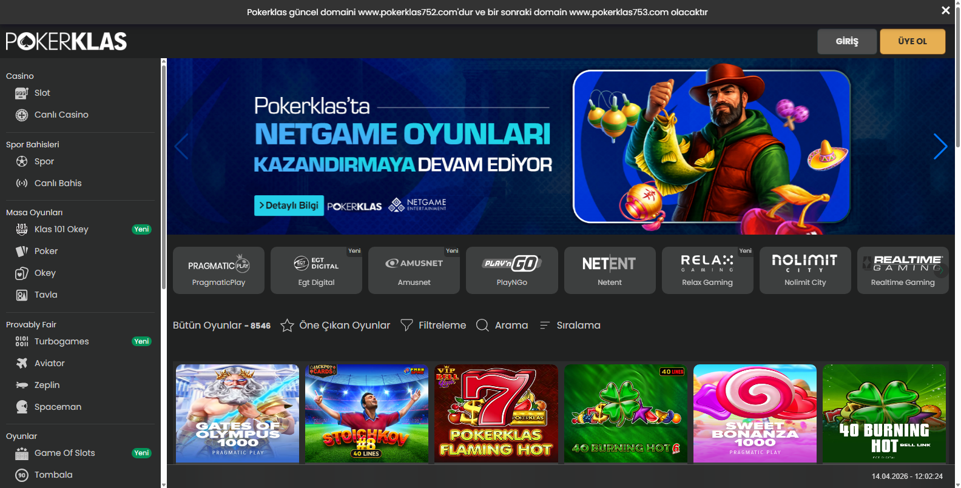Open Canlı Casino menu label
The width and height of the screenshot is (961, 488).
tap(61, 115)
